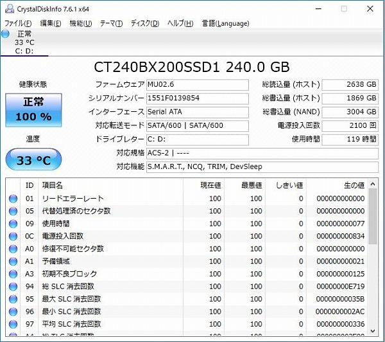
Task: Click the 正常 100 % health status button
Action: point(33,110)
